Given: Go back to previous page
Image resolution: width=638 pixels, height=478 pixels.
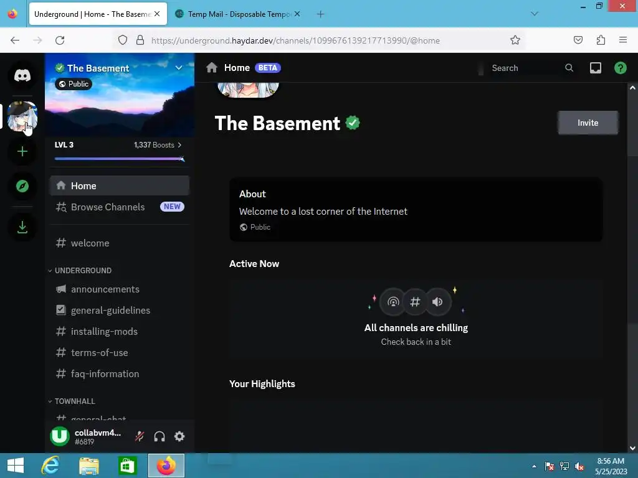Looking at the screenshot, I should click(x=15, y=40).
